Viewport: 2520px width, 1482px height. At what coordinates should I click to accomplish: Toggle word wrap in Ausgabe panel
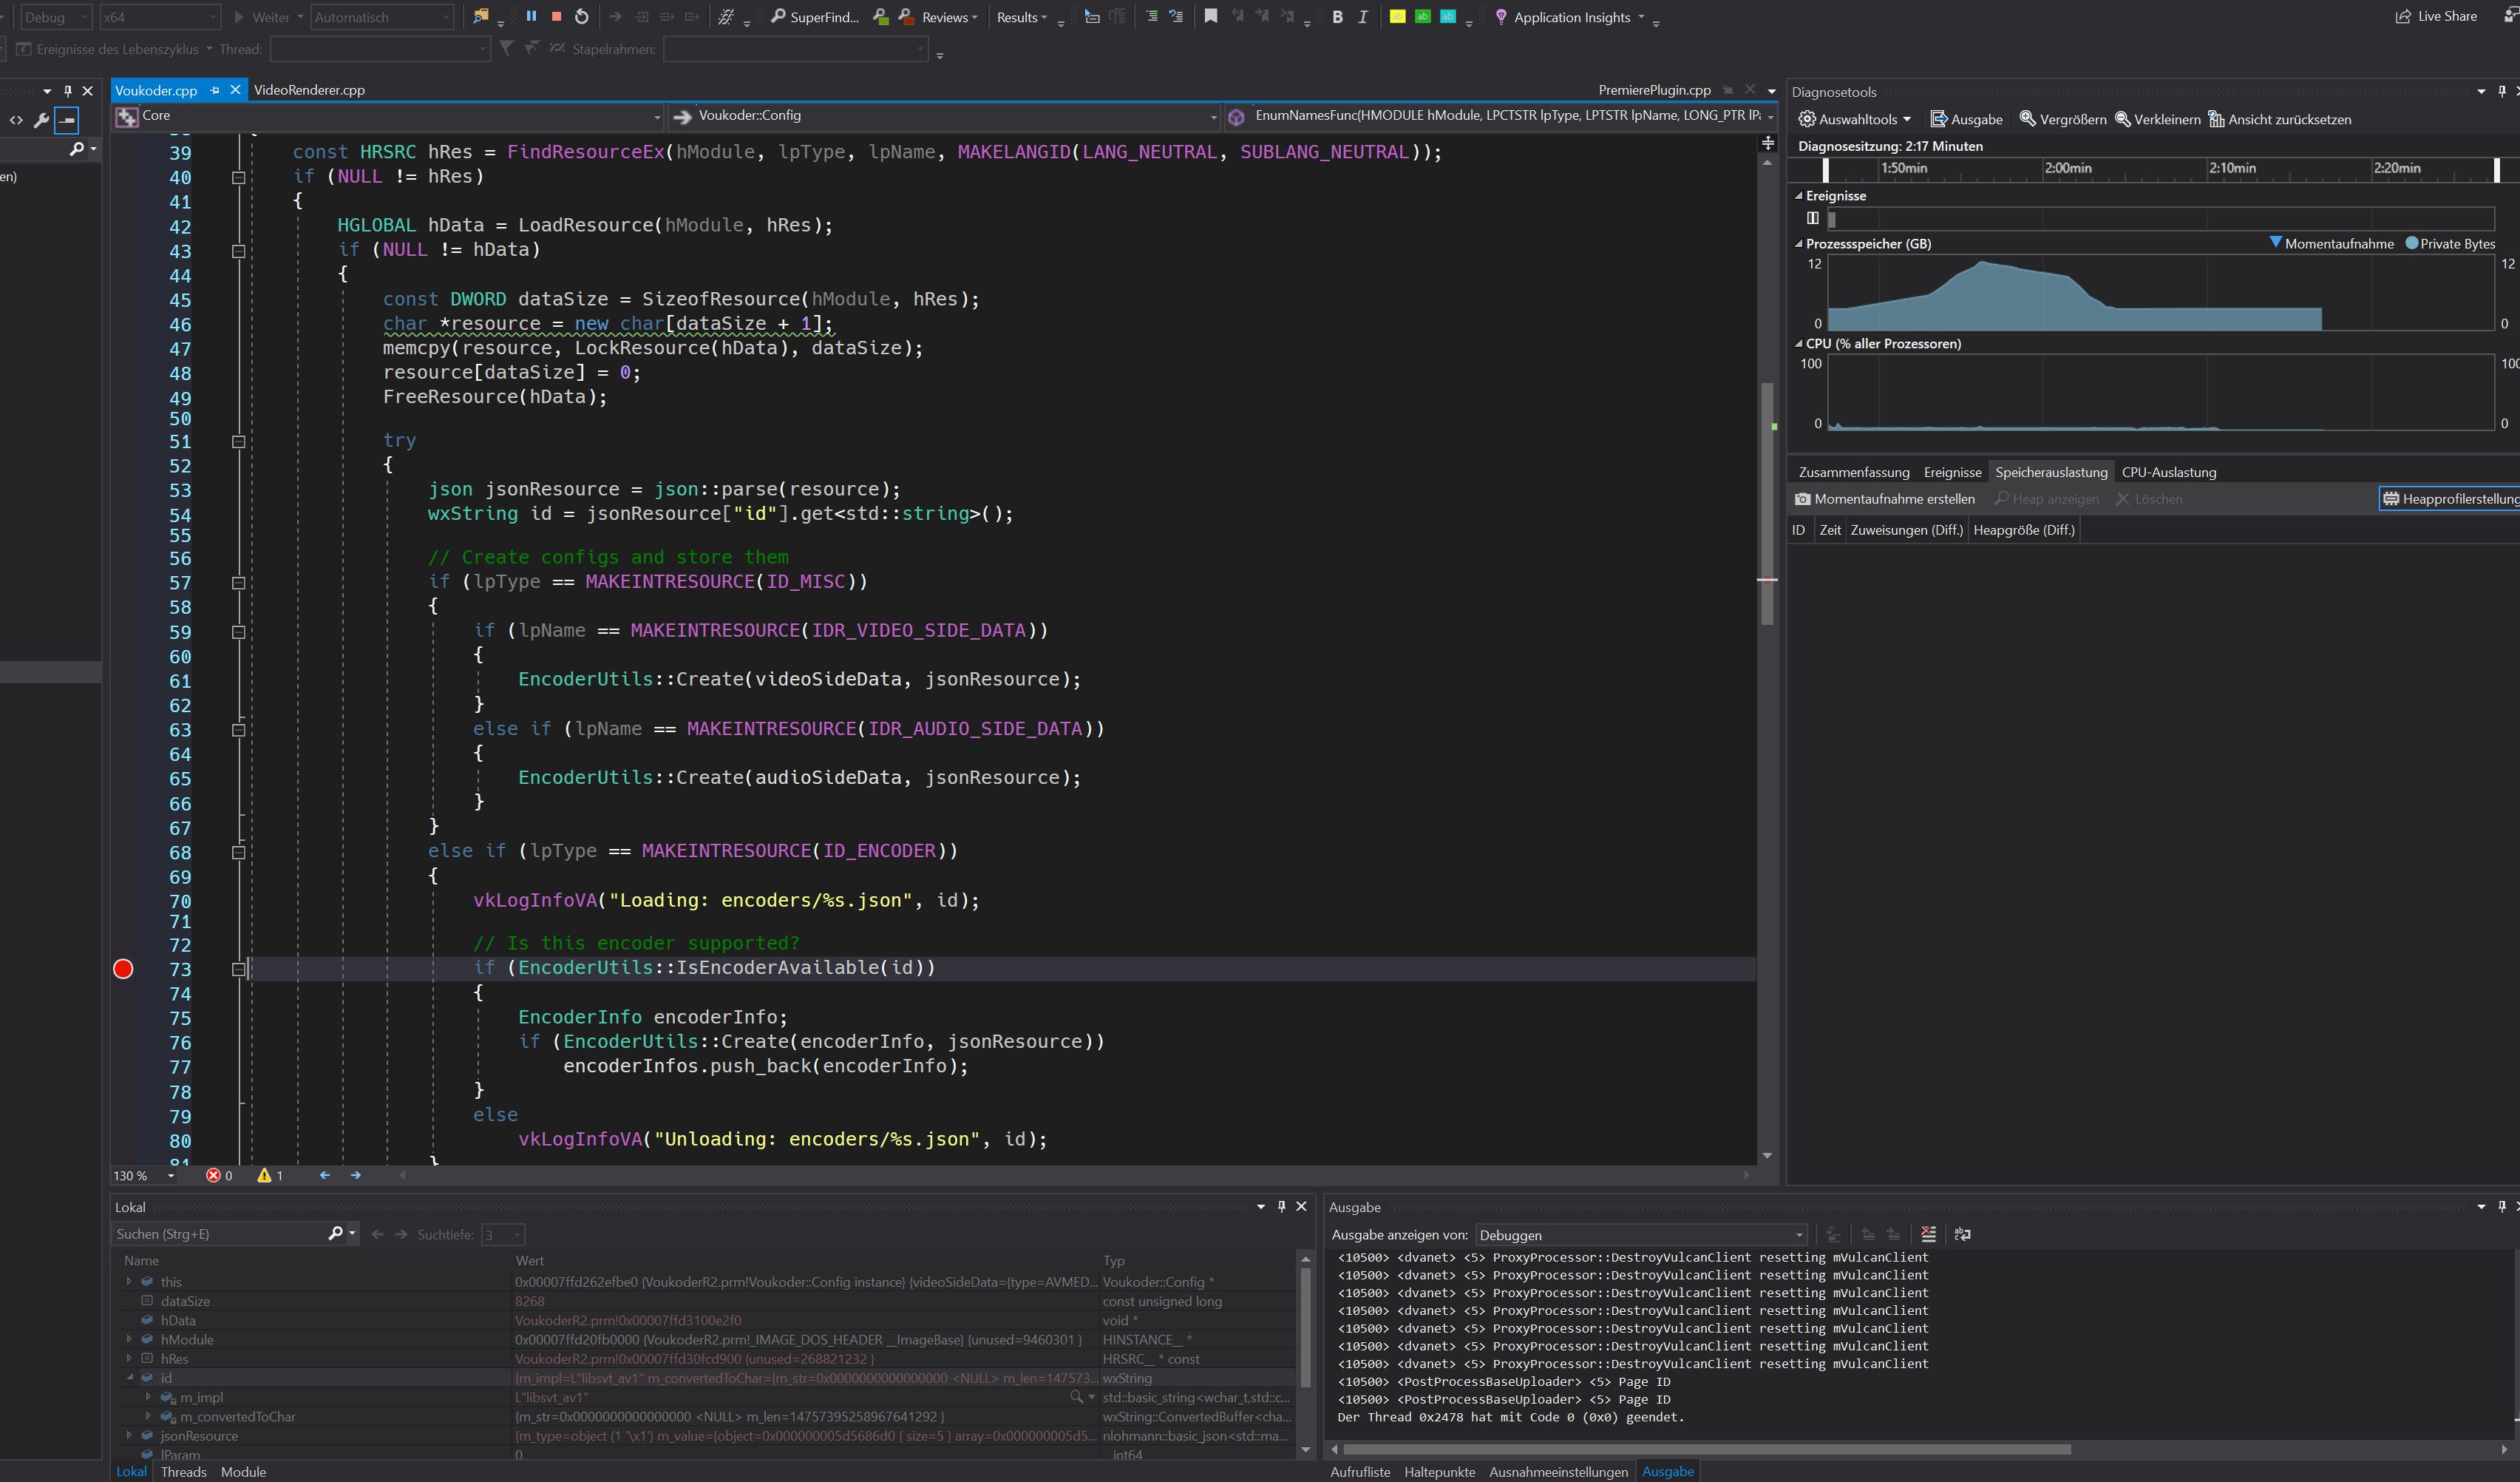coord(1962,1234)
